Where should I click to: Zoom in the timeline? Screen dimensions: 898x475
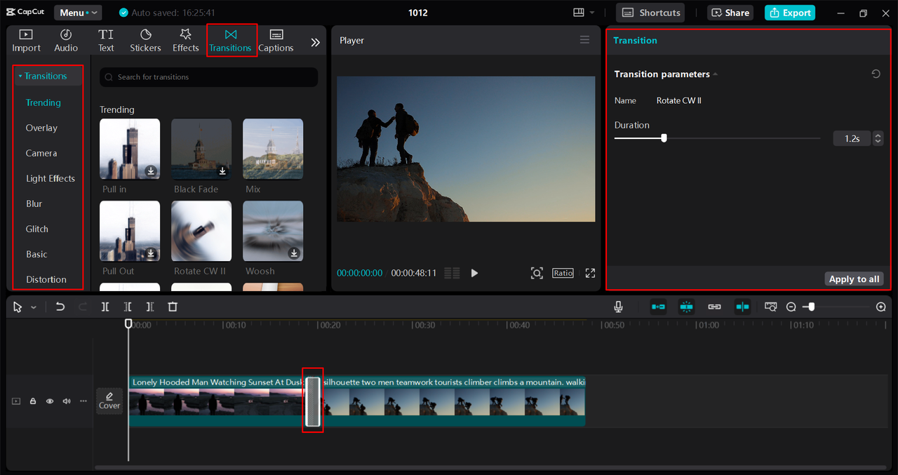point(881,307)
